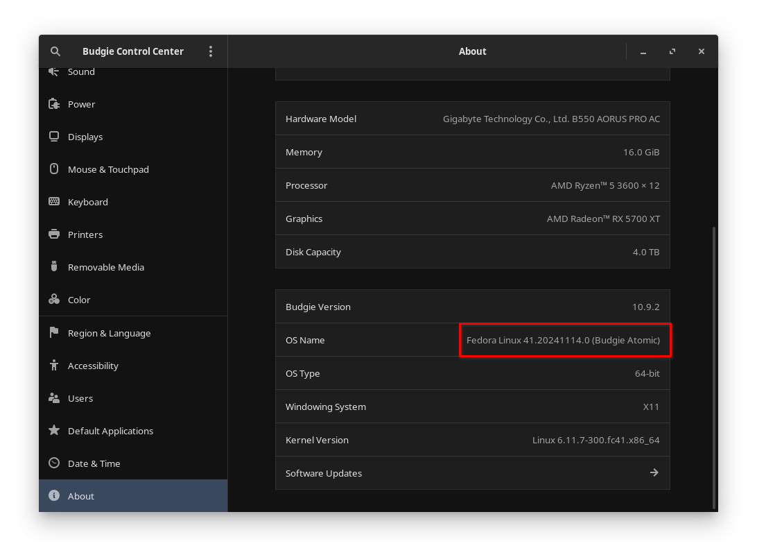Click the Keyboard icon in sidebar
Screen dimensions: 757x555
(x=54, y=201)
